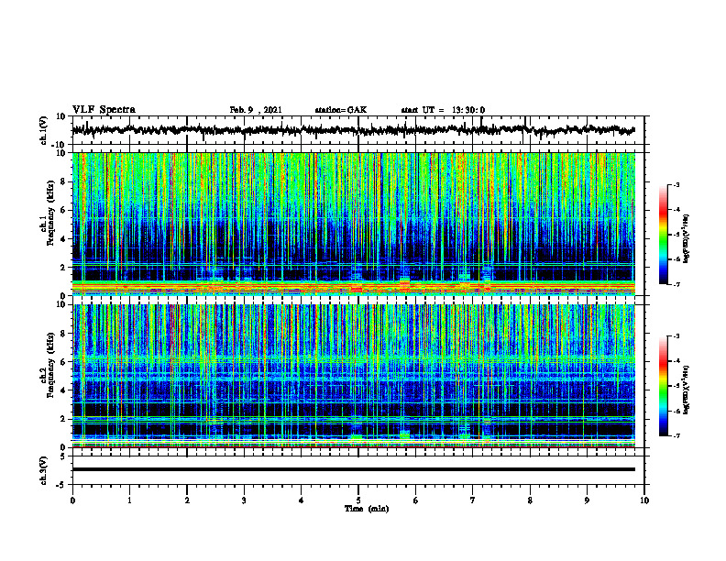Click the ch.1 "Frequency (kHz)" axis label
The height and width of the screenshot is (561, 726).
[50, 214]
